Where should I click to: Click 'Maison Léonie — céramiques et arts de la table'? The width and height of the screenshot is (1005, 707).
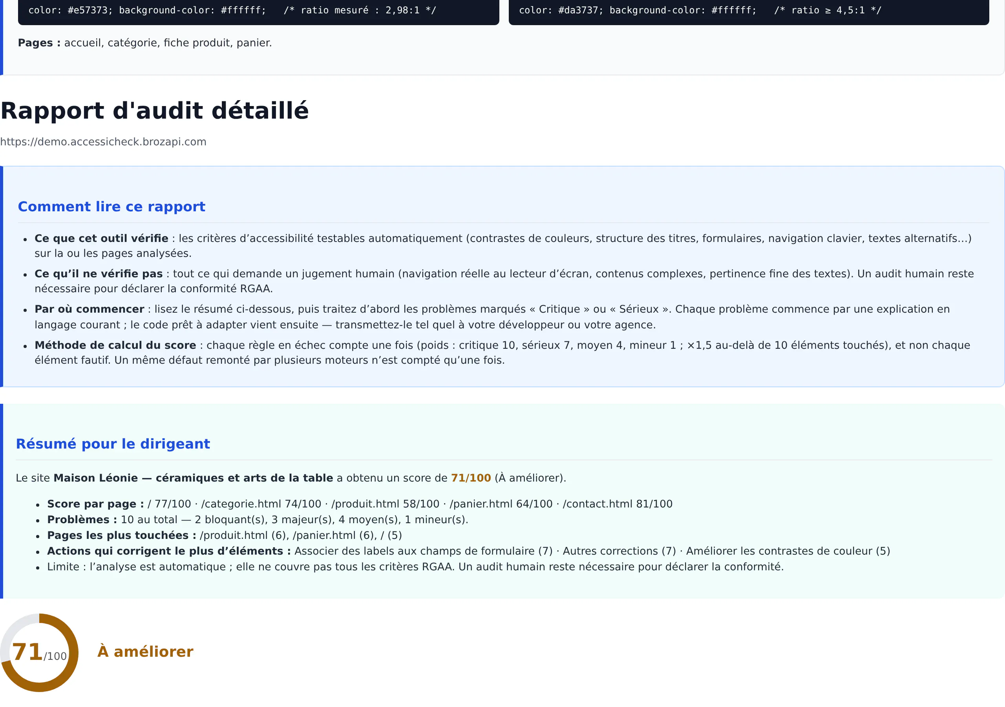[193, 478]
